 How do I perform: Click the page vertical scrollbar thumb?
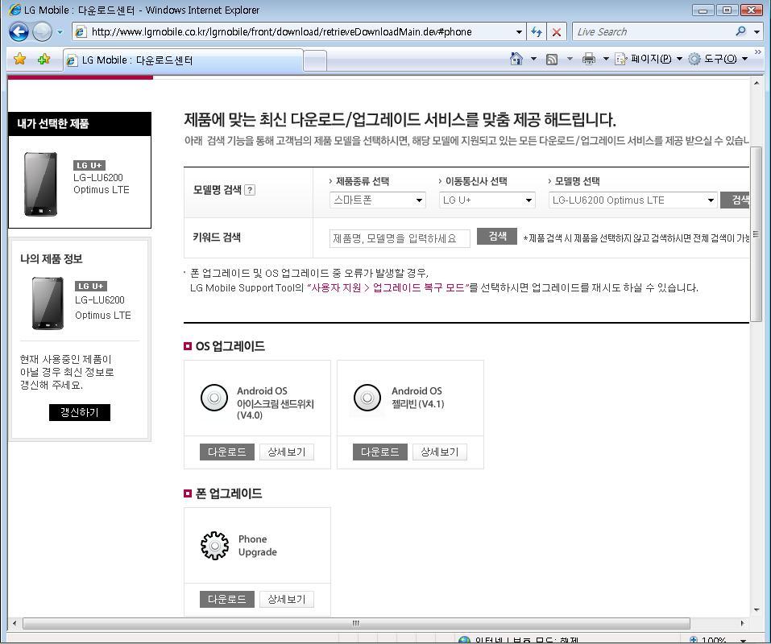click(756, 234)
